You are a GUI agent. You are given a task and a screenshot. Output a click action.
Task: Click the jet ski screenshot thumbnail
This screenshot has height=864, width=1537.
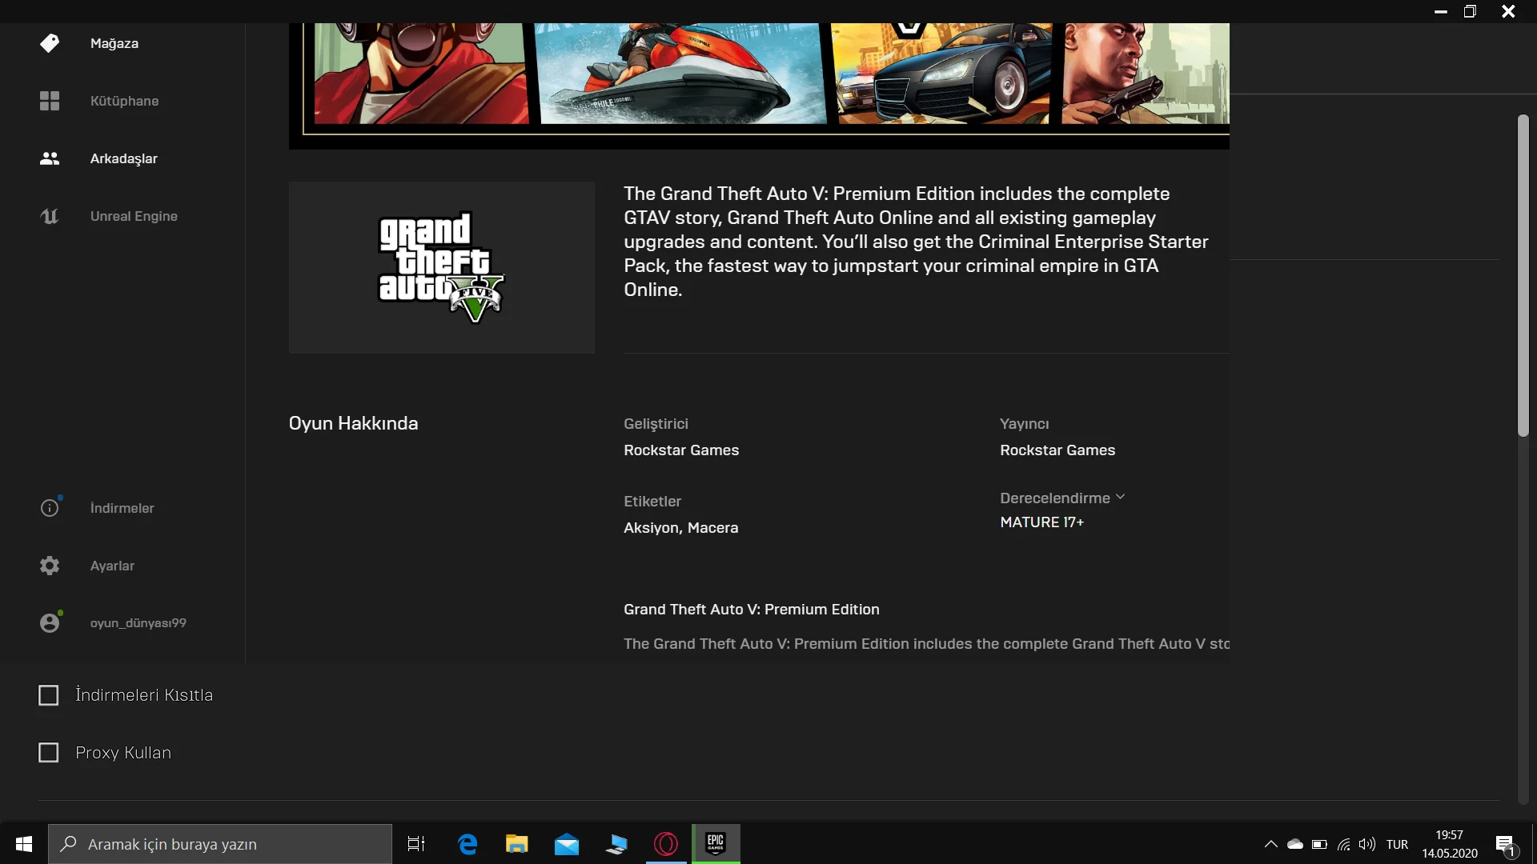click(x=680, y=72)
